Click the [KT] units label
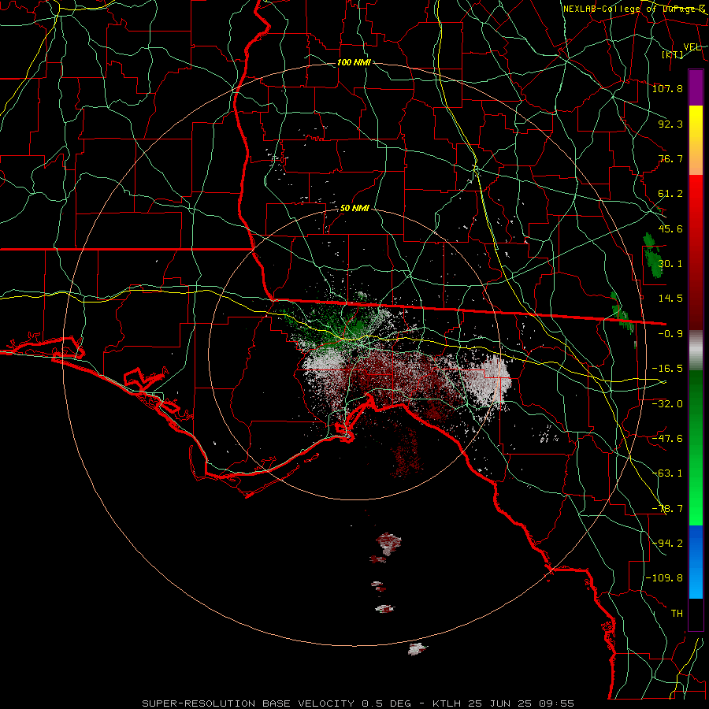This screenshot has width=709, height=709. pos(673,54)
